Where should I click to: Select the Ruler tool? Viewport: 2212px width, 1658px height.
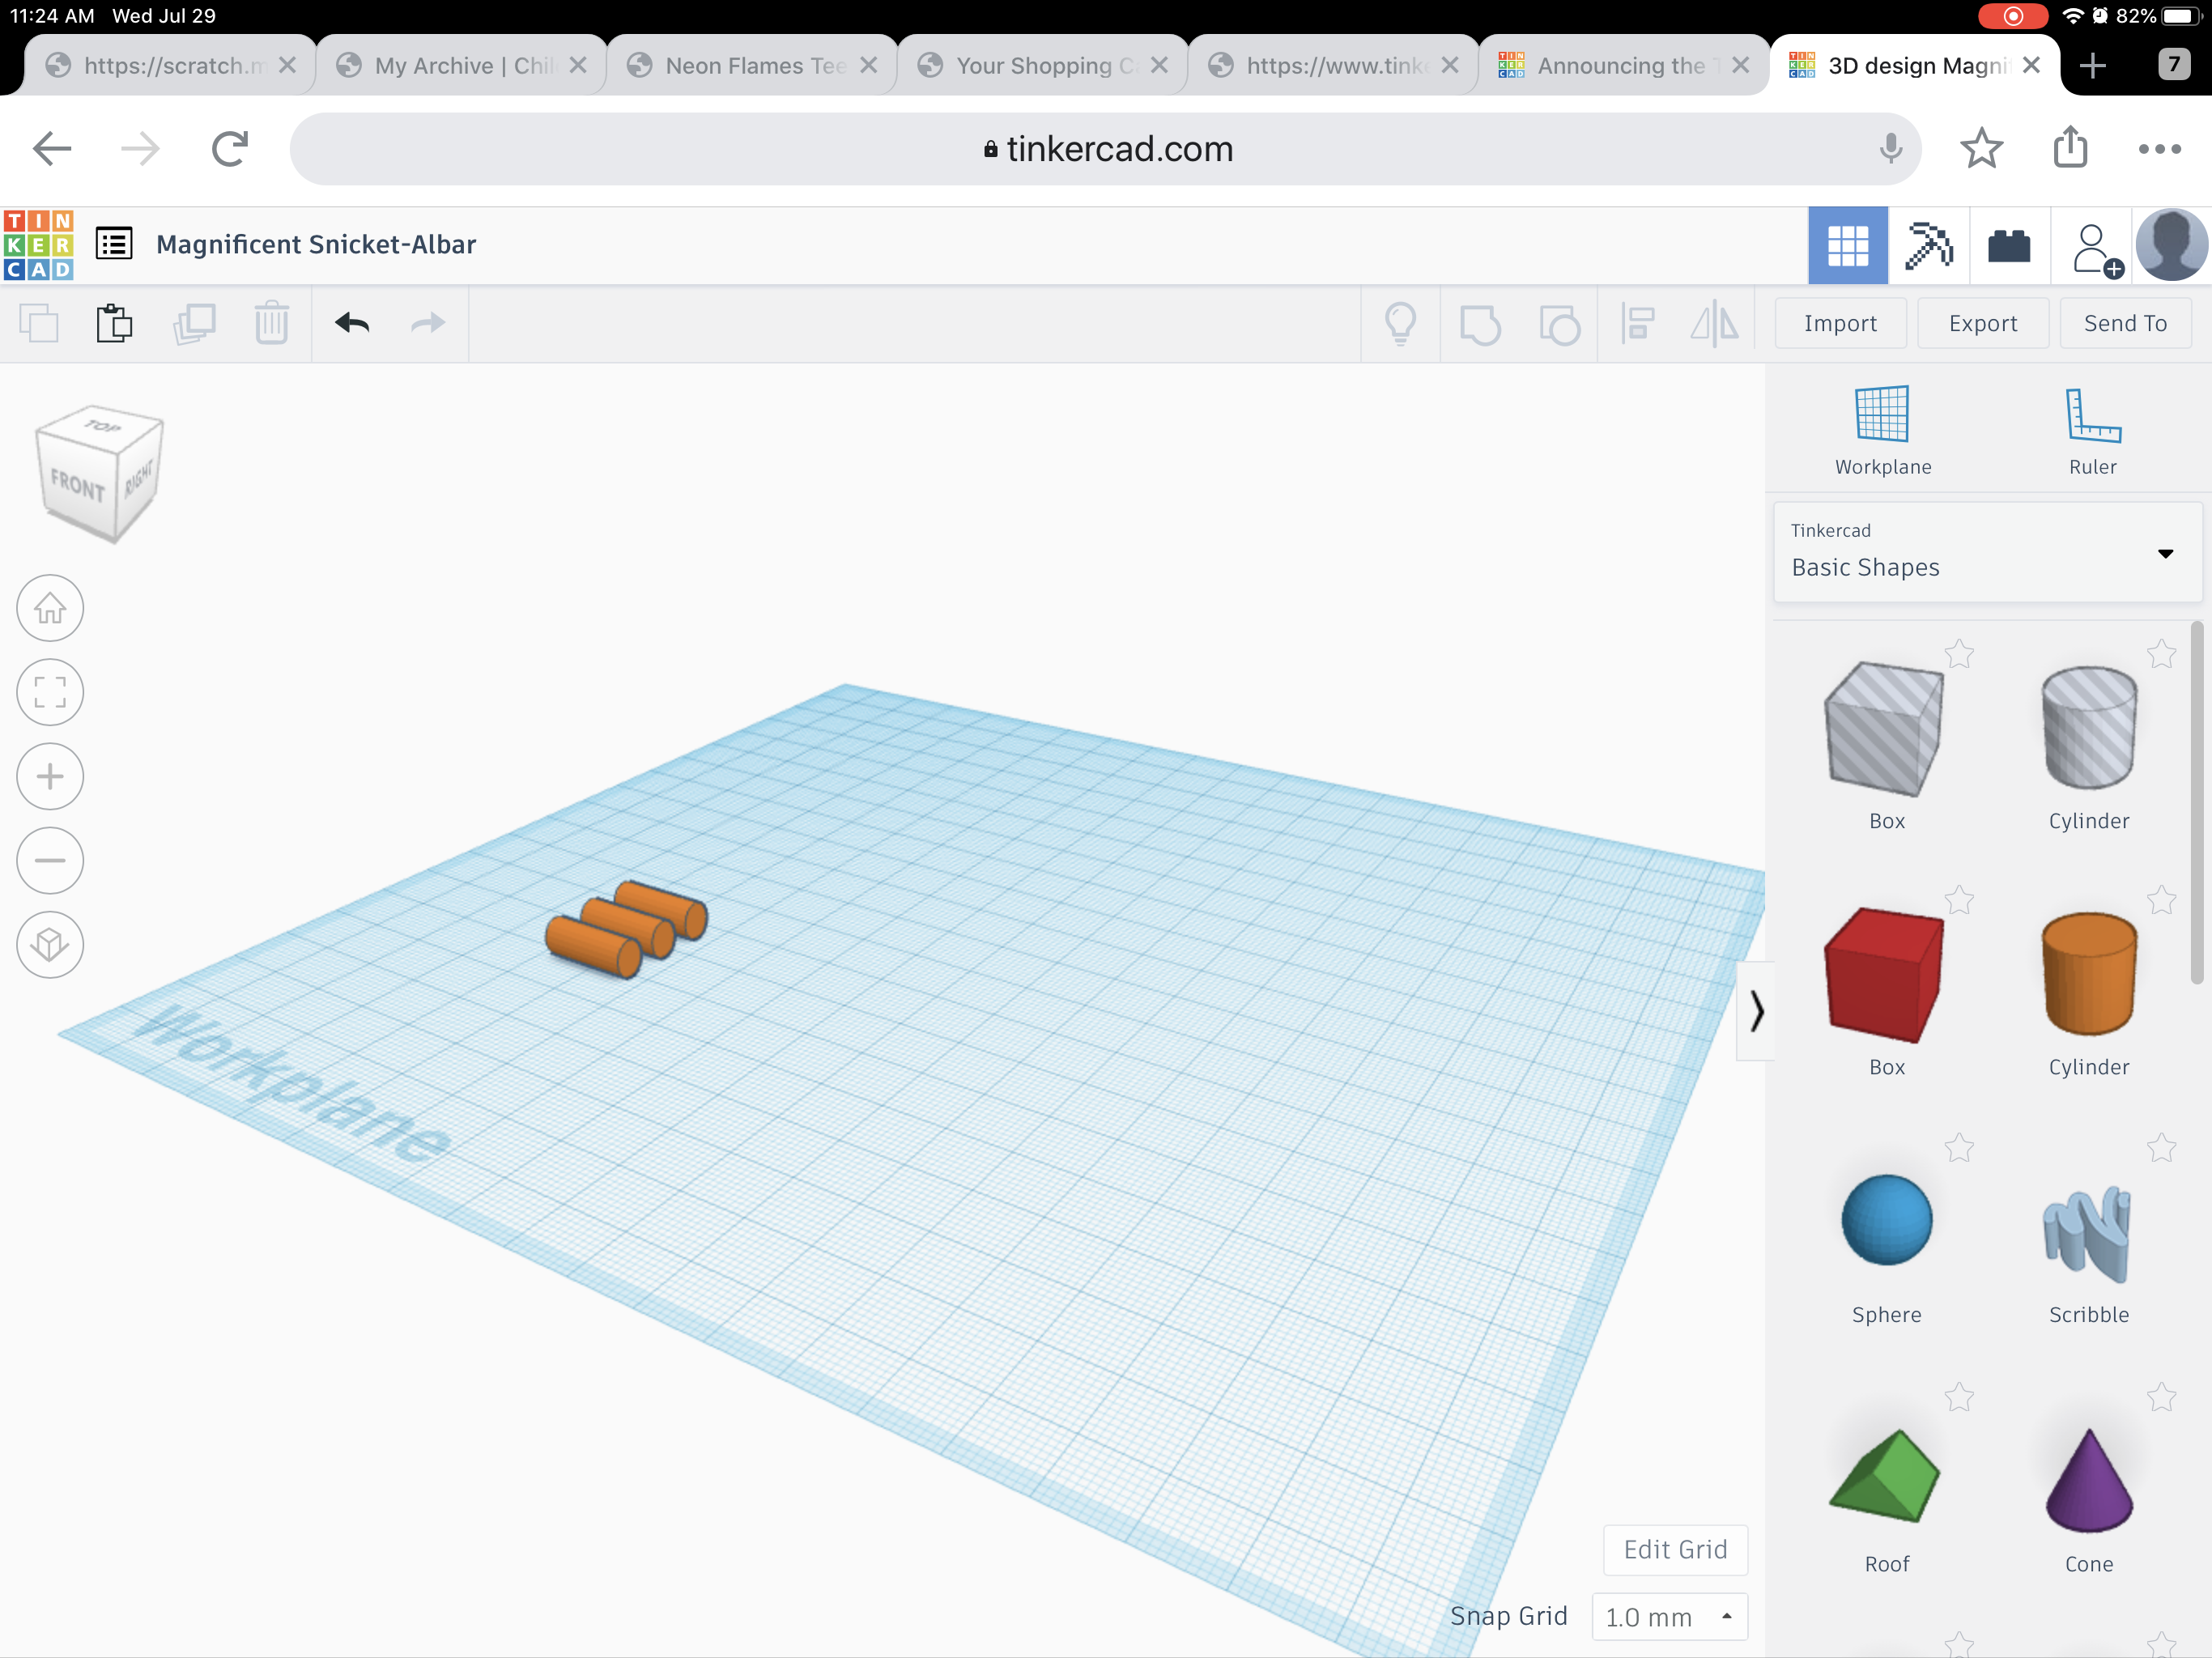click(x=2093, y=430)
